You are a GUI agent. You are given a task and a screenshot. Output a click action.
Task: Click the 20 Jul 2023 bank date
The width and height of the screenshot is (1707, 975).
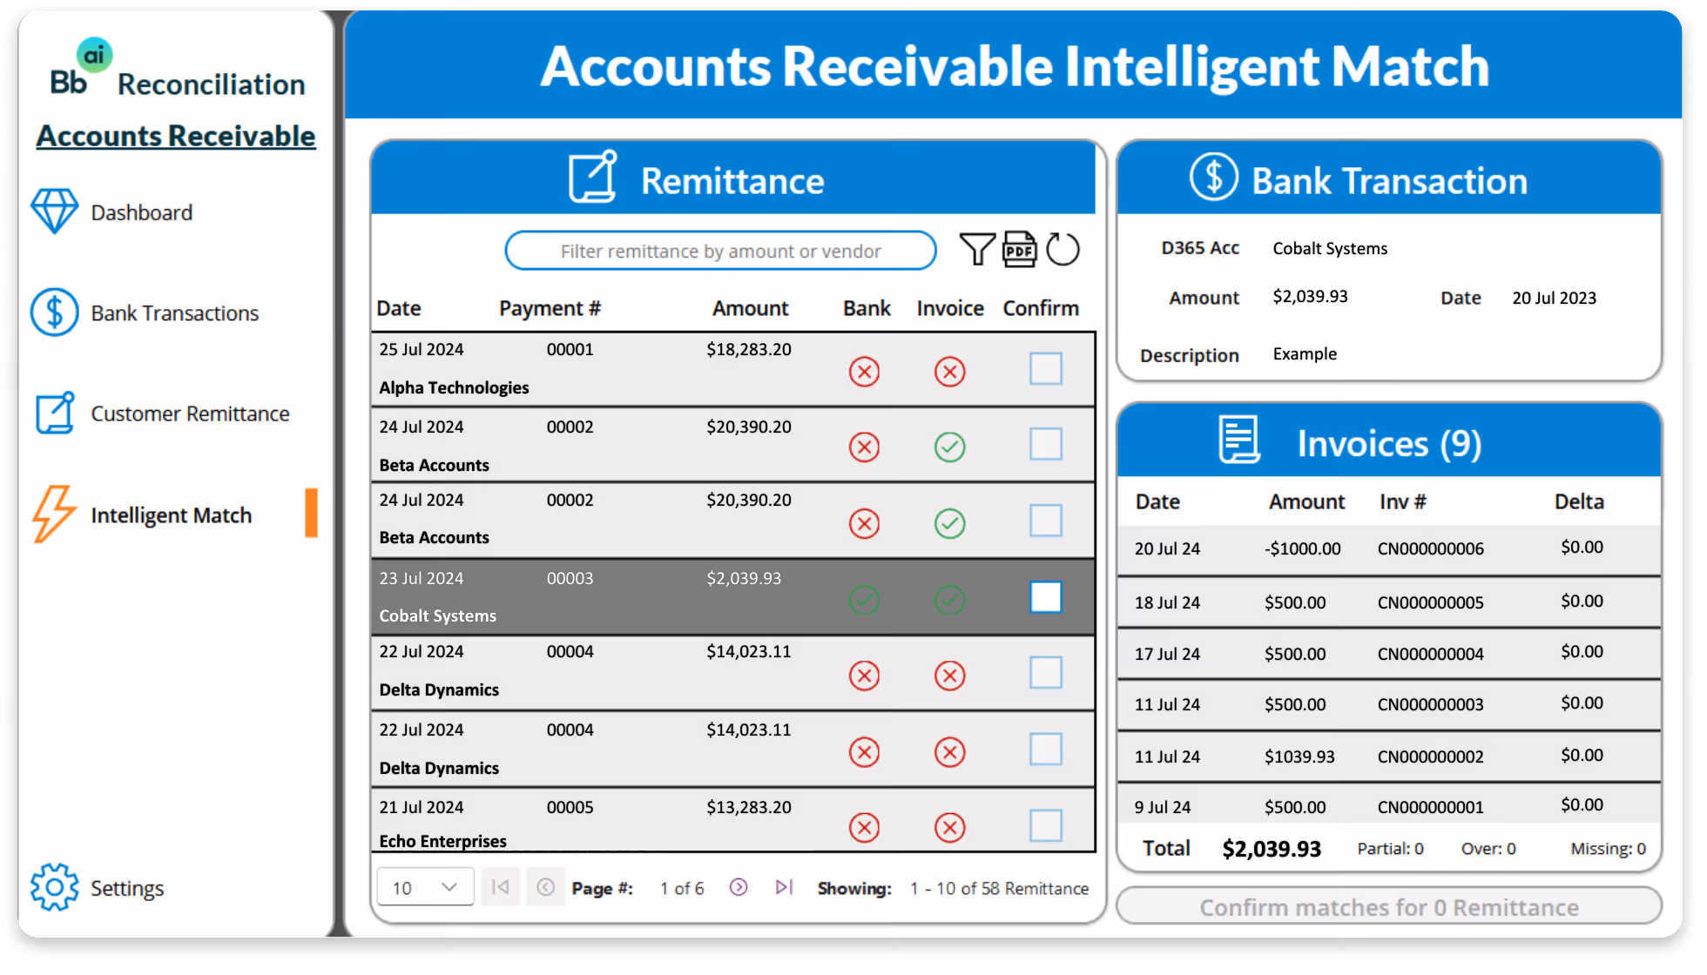click(1554, 298)
